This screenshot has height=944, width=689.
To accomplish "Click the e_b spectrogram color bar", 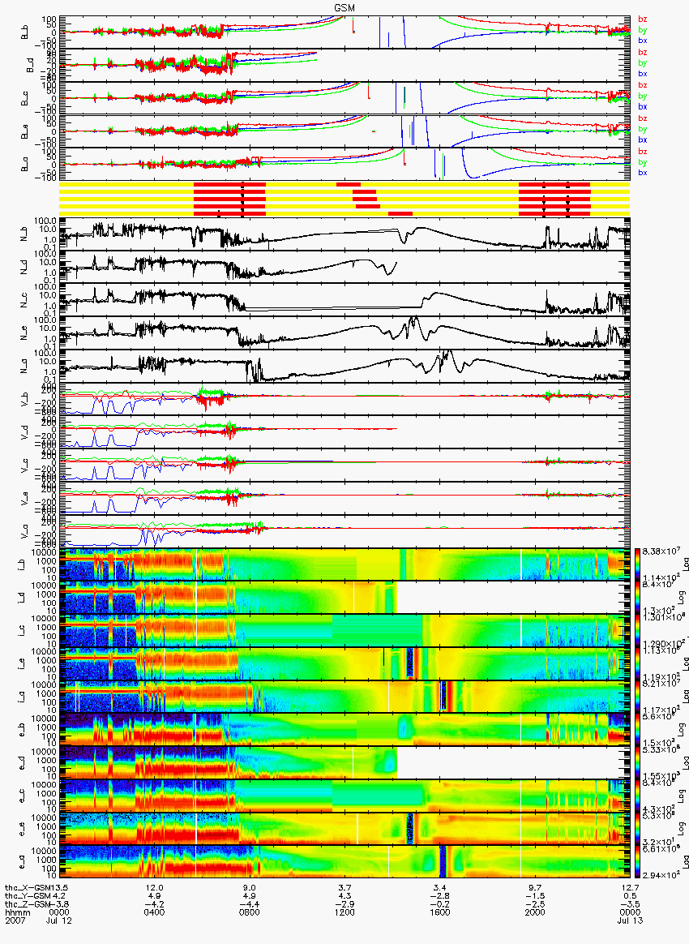I will [x=636, y=730].
